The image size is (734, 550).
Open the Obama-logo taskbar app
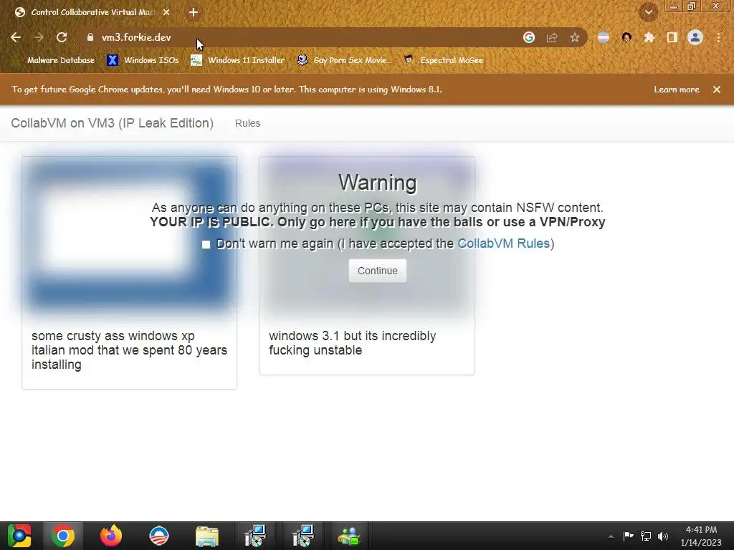[x=159, y=536]
